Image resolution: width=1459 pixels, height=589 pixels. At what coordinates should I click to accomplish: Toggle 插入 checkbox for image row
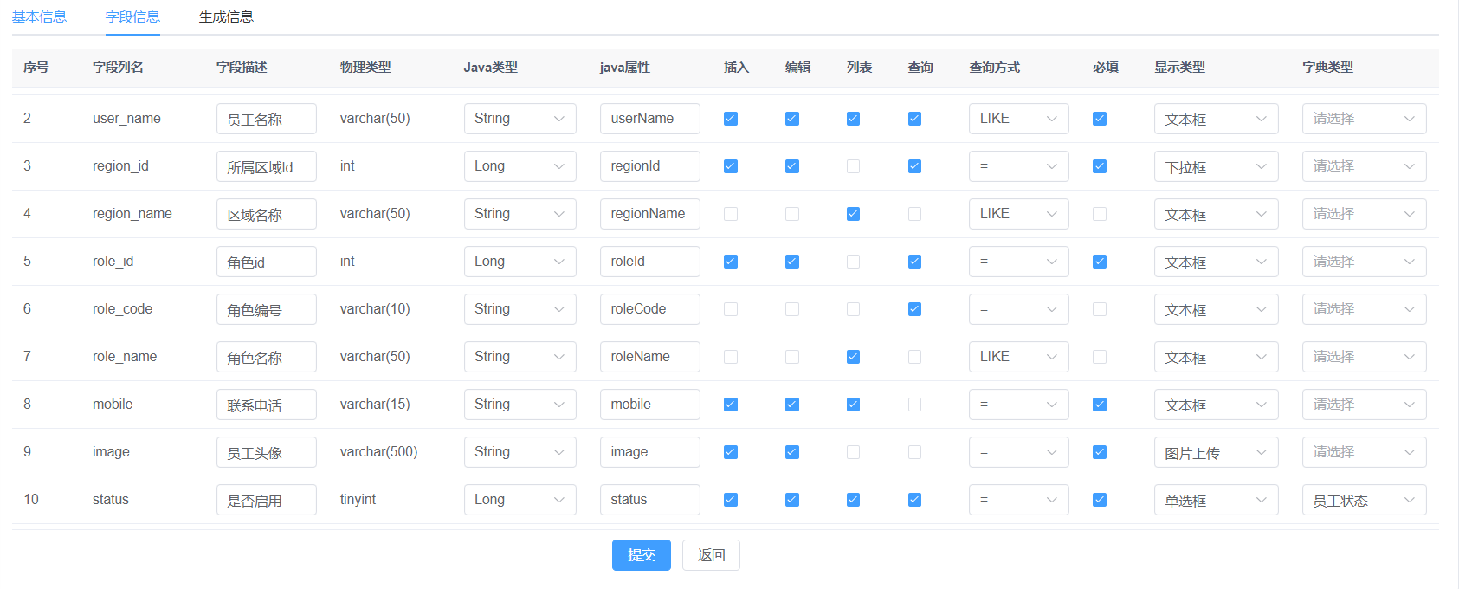[x=731, y=452]
